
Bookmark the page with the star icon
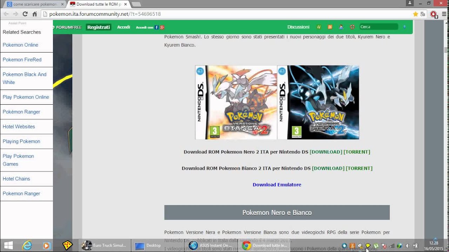pos(415,14)
